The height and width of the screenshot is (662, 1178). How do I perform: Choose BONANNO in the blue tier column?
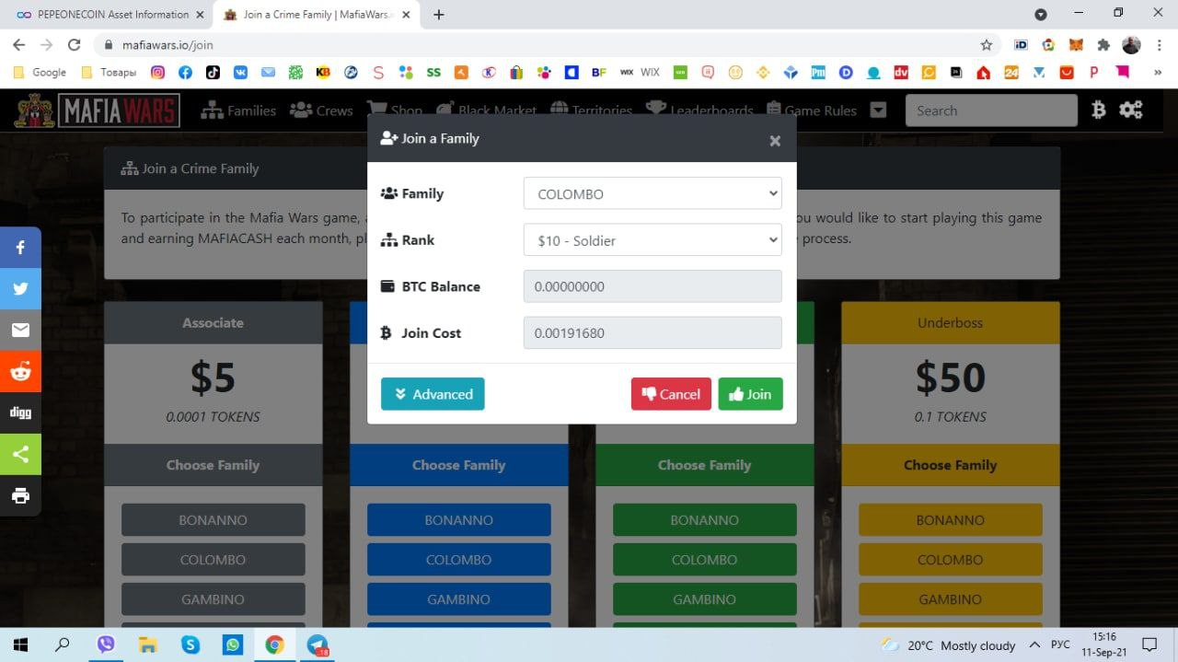(458, 519)
